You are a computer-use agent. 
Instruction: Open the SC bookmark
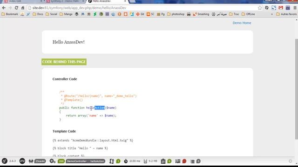pyautogui.click(x=150, y=14)
